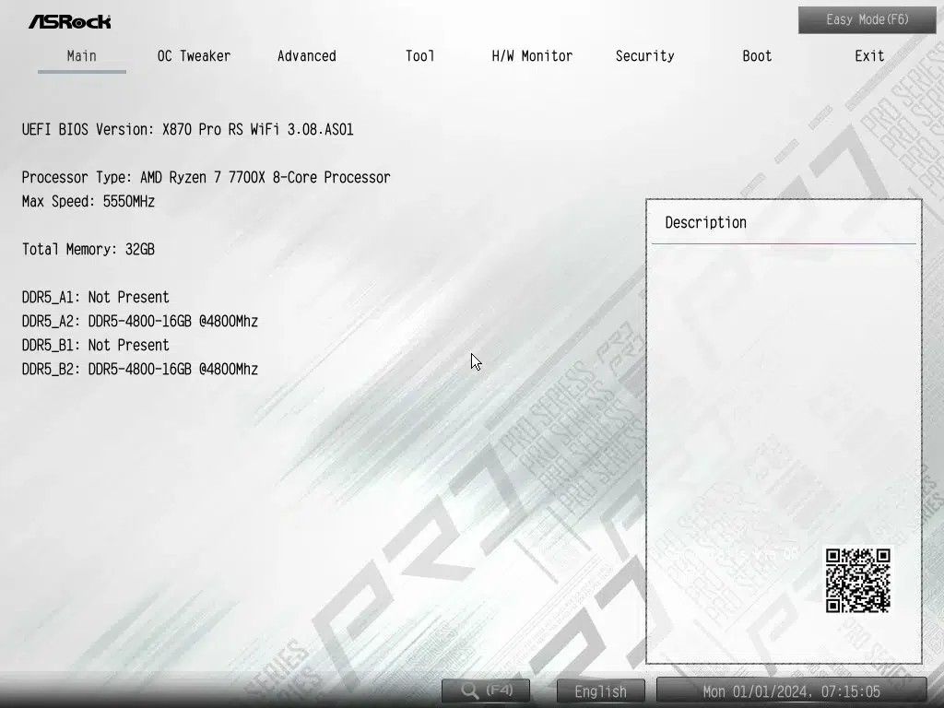Select the Security tab
944x708 pixels.
tap(644, 56)
